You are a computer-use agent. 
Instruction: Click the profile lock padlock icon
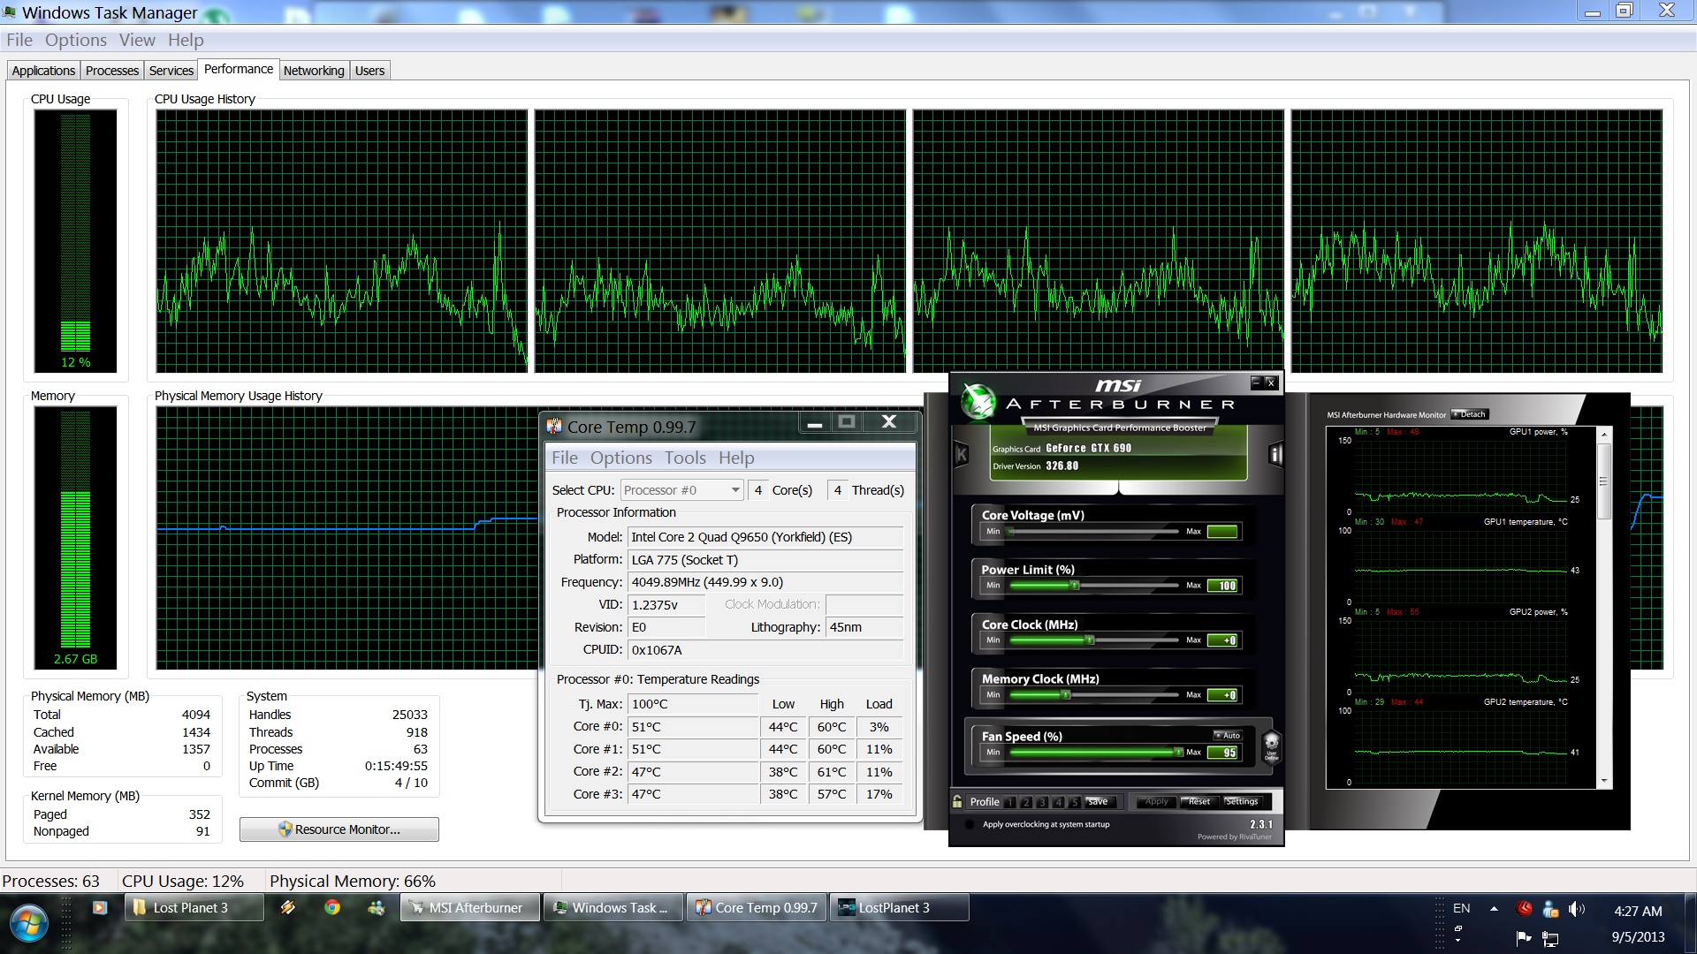pos(957,802)
